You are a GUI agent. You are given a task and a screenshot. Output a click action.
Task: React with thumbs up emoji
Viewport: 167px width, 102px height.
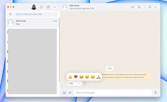[70, 77]
